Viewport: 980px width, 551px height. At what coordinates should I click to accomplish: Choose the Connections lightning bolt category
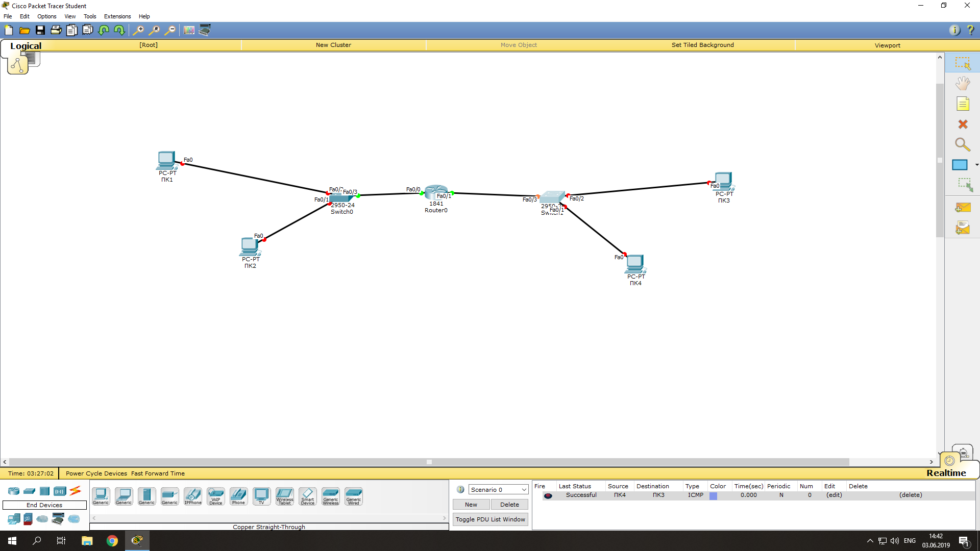[76, 491]
